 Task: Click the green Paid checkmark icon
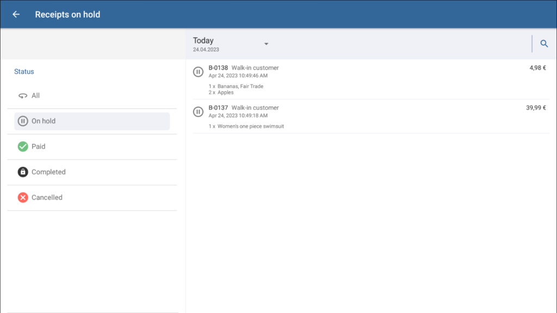[23, 146]
